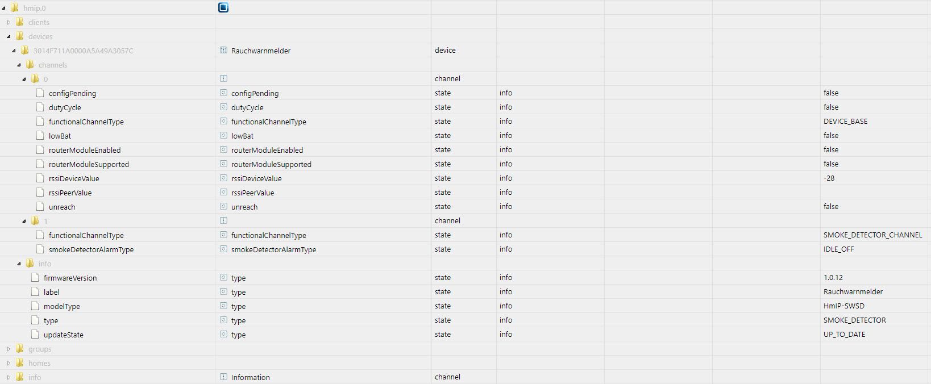
Task: Select the unreach tree entry
Action: 62,207
